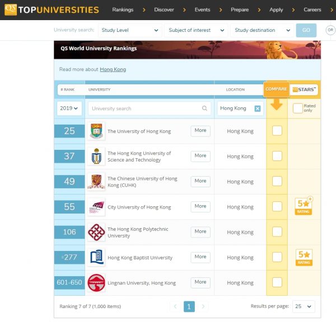Open the Apply menu

coord(276,10)
